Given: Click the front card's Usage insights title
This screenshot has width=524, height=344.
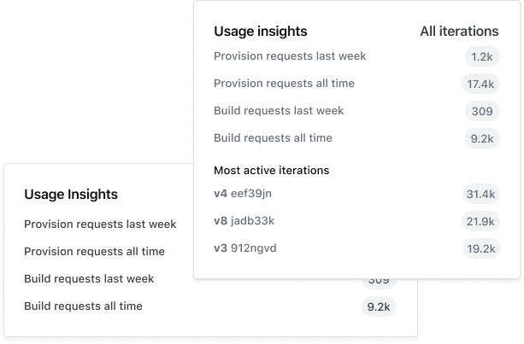Looking at the screenshot, I should 260,31.
